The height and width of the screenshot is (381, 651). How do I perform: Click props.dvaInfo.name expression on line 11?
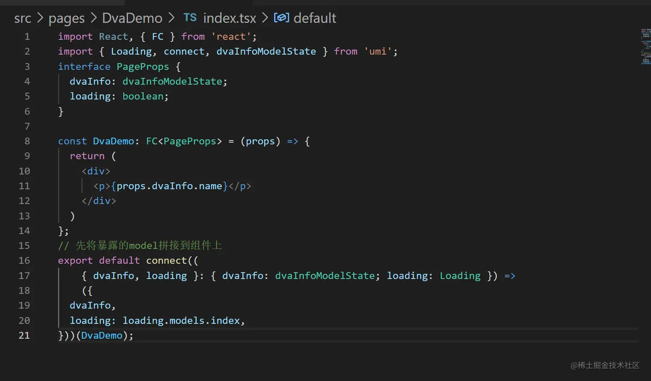[169, 186]
